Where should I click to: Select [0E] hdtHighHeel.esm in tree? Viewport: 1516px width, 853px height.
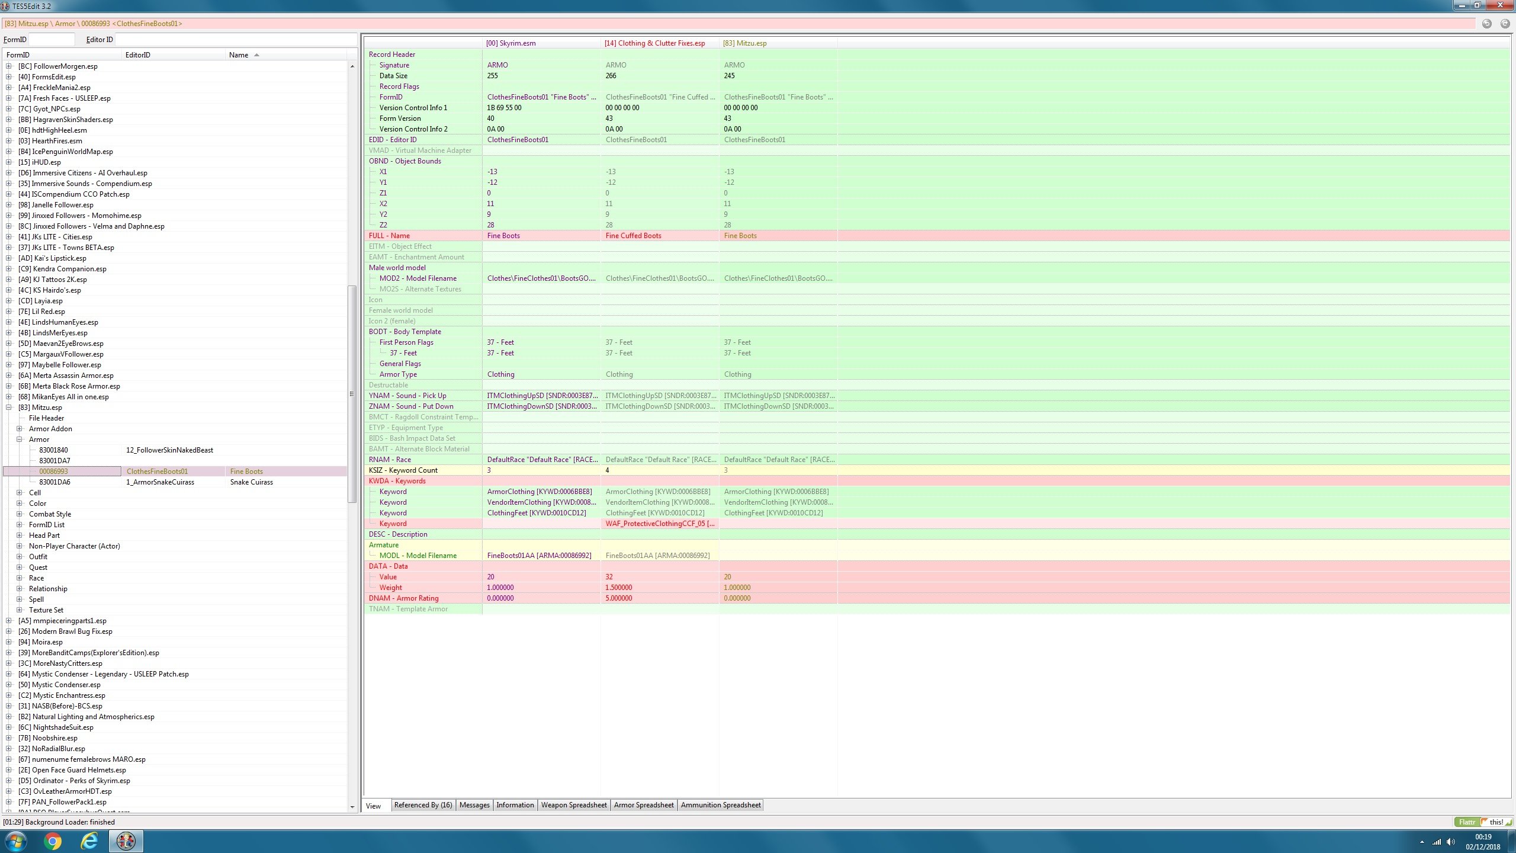[x=52, y=130]
